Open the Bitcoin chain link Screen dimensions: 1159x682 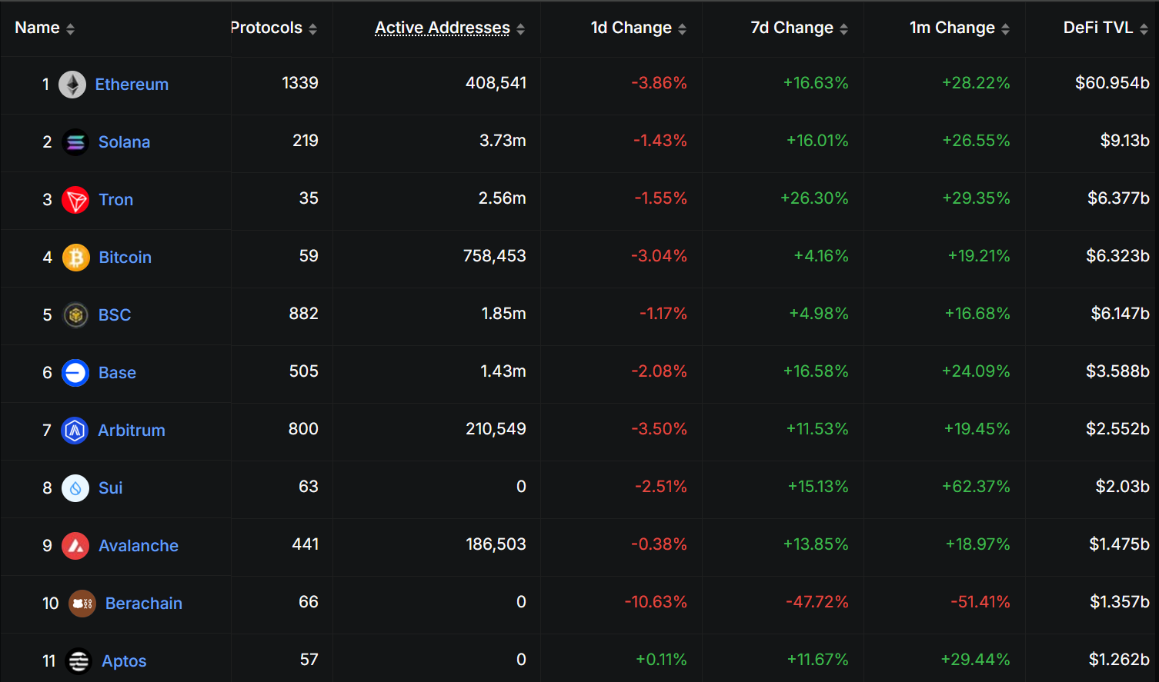125,258
